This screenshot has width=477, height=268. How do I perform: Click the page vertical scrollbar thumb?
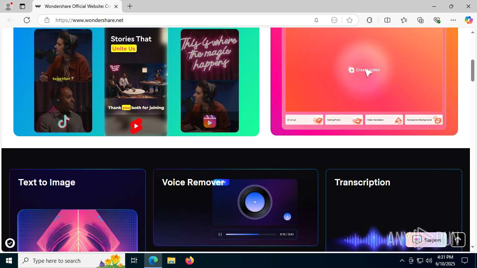pos(473,70)
